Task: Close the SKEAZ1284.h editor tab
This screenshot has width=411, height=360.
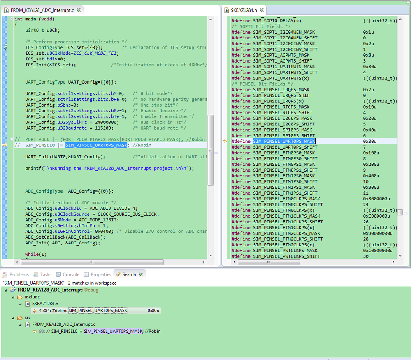Action: pyautogui.click(x=261, y=10)
